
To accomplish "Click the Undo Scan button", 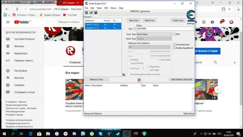I will [x=178, y=20].
